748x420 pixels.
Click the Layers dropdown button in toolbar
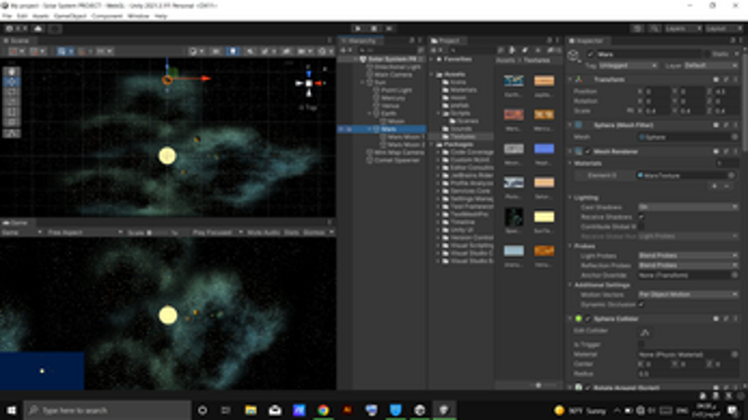[683, 28]
